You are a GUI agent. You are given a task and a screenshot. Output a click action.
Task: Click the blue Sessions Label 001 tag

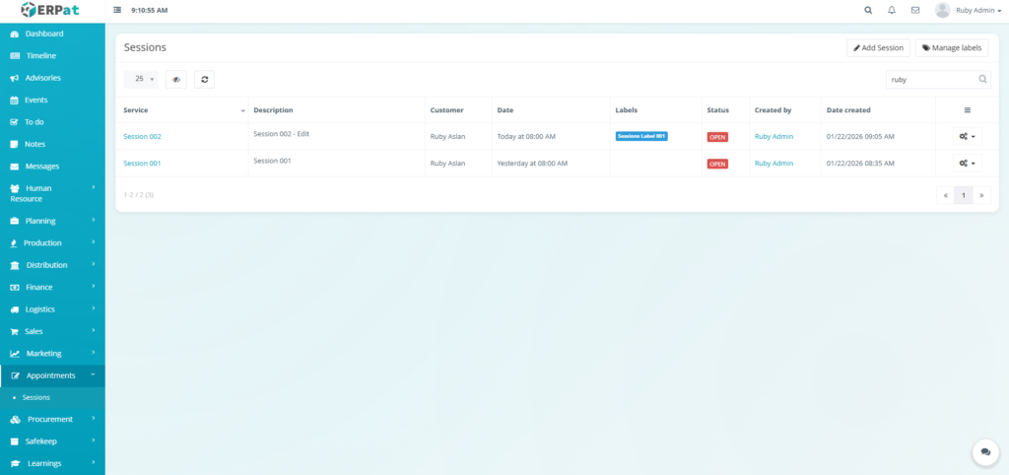pyautogui.click(x=641, y=136)
